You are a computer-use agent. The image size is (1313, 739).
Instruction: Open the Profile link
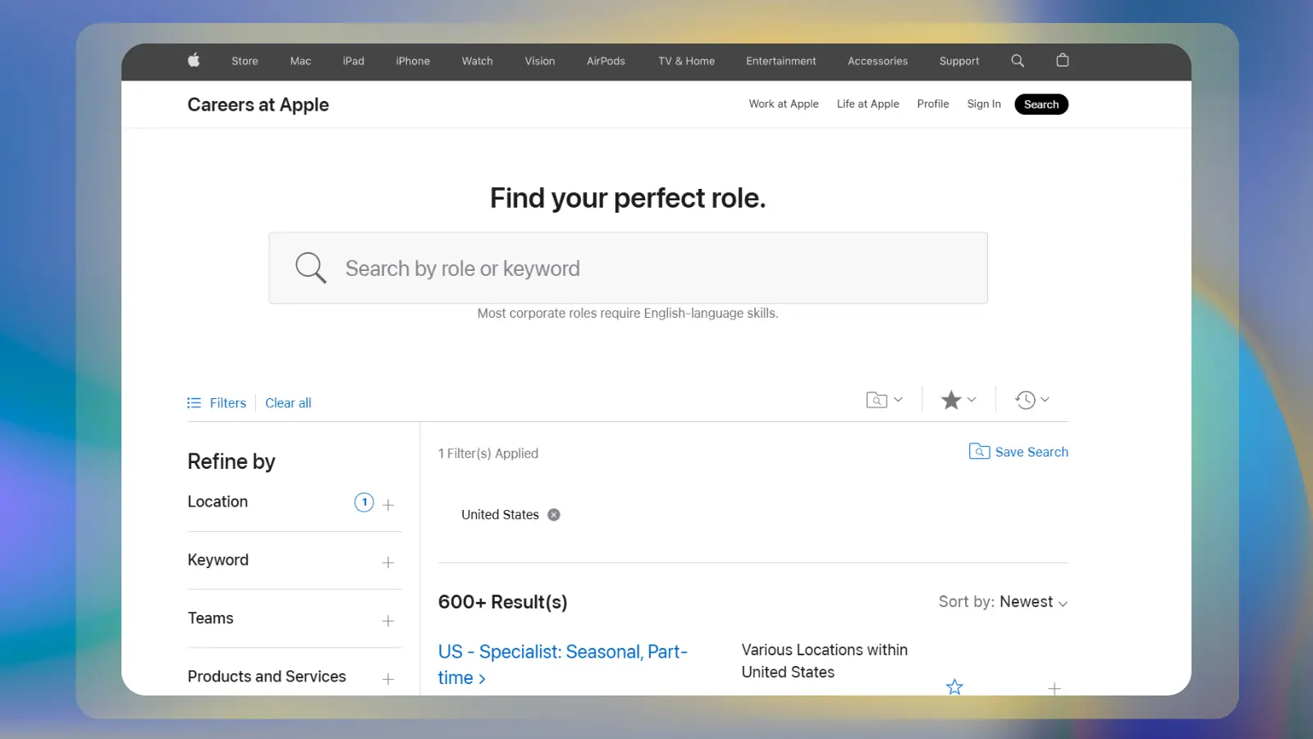[x=933, y=104]
